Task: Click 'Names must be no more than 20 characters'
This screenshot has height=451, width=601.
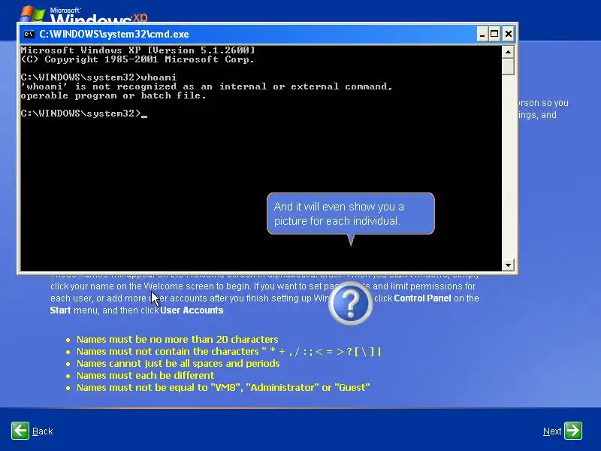Action: coord(177,340)
